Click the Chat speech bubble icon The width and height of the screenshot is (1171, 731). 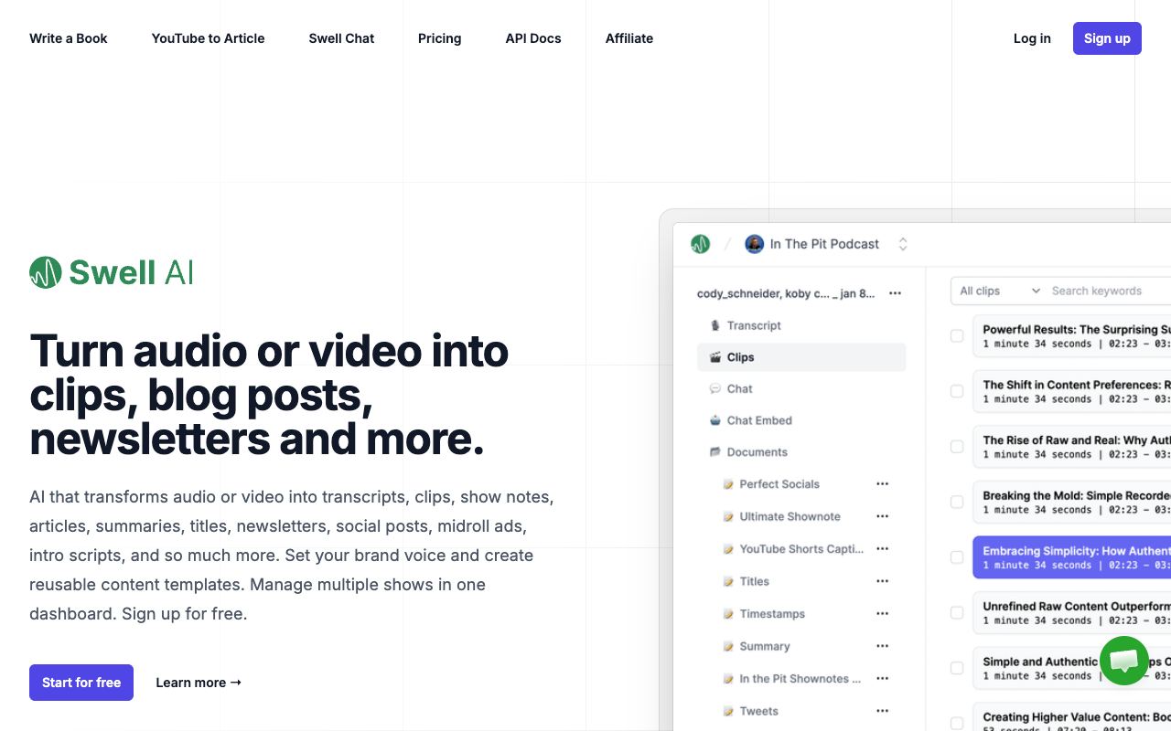[715, 388]
